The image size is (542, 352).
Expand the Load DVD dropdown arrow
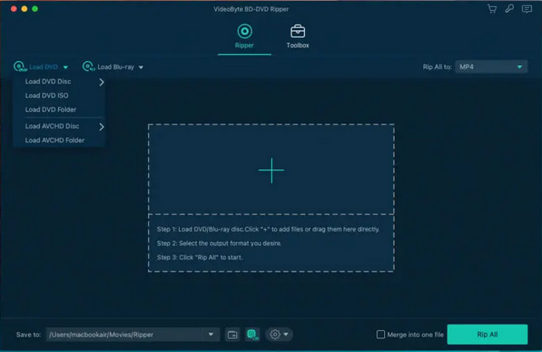pos(66,67)
